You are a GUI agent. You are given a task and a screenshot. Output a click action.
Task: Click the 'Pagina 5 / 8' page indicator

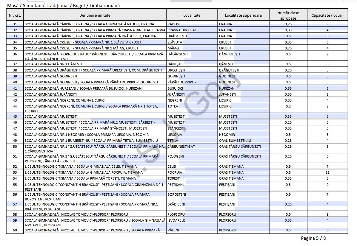pos(313,238)
